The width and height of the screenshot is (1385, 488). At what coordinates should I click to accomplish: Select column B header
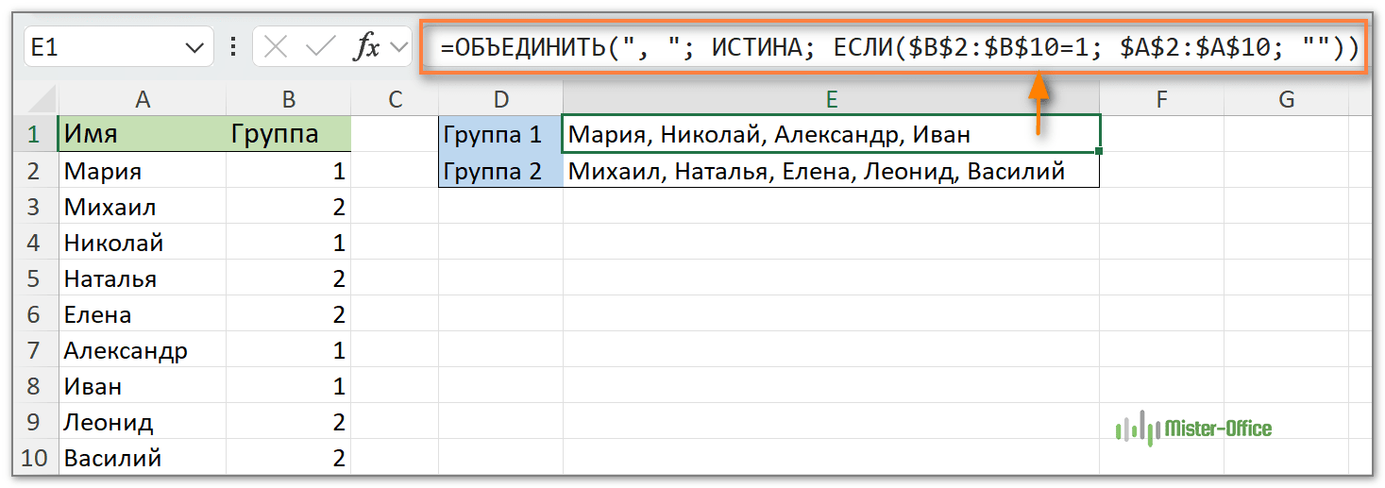coord(289,99)
